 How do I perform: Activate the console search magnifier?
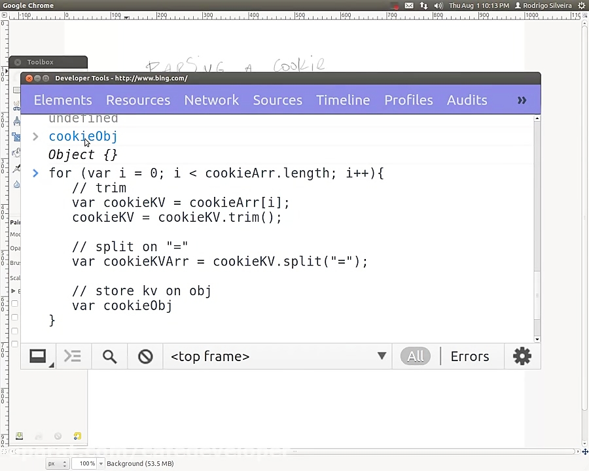click(109, 356)
